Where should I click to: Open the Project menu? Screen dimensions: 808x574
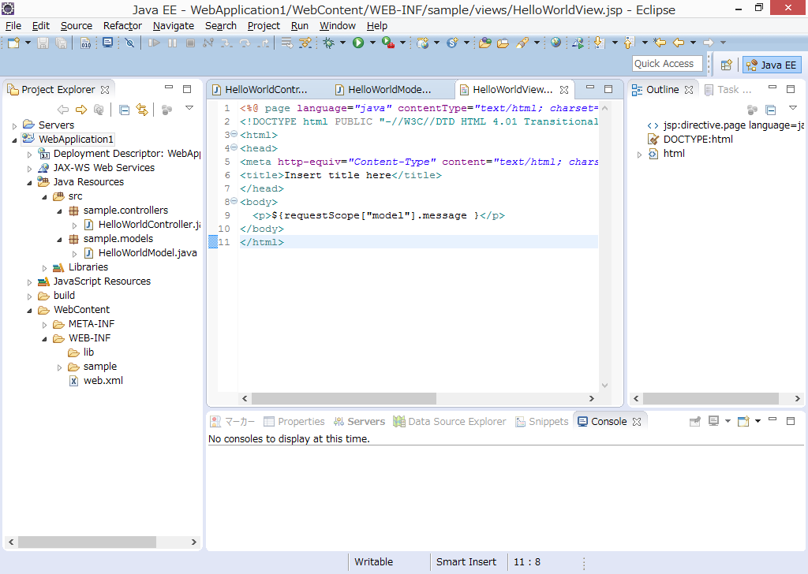tap(264, 26)
